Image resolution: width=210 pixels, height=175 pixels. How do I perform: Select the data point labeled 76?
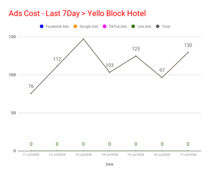point(31,93)
